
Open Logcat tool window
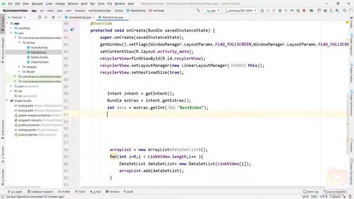(x=15, y=192)
